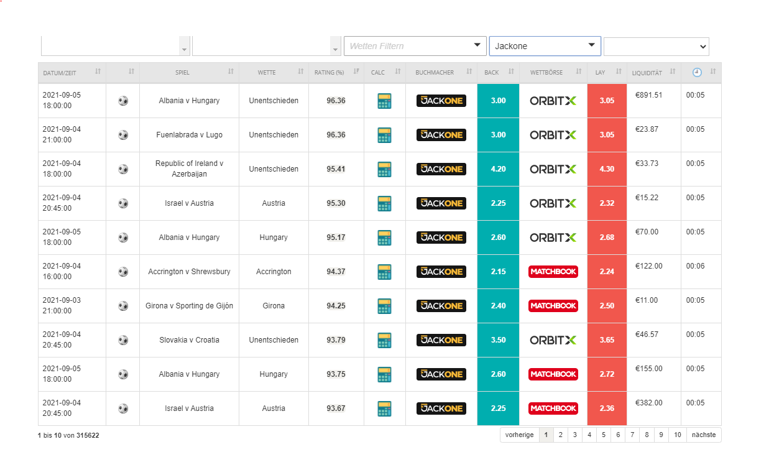Open calculator for Girona v Sporting de Gijón
Screen dimensions: 774x452
pyautogui.click(x=384, y=306)
